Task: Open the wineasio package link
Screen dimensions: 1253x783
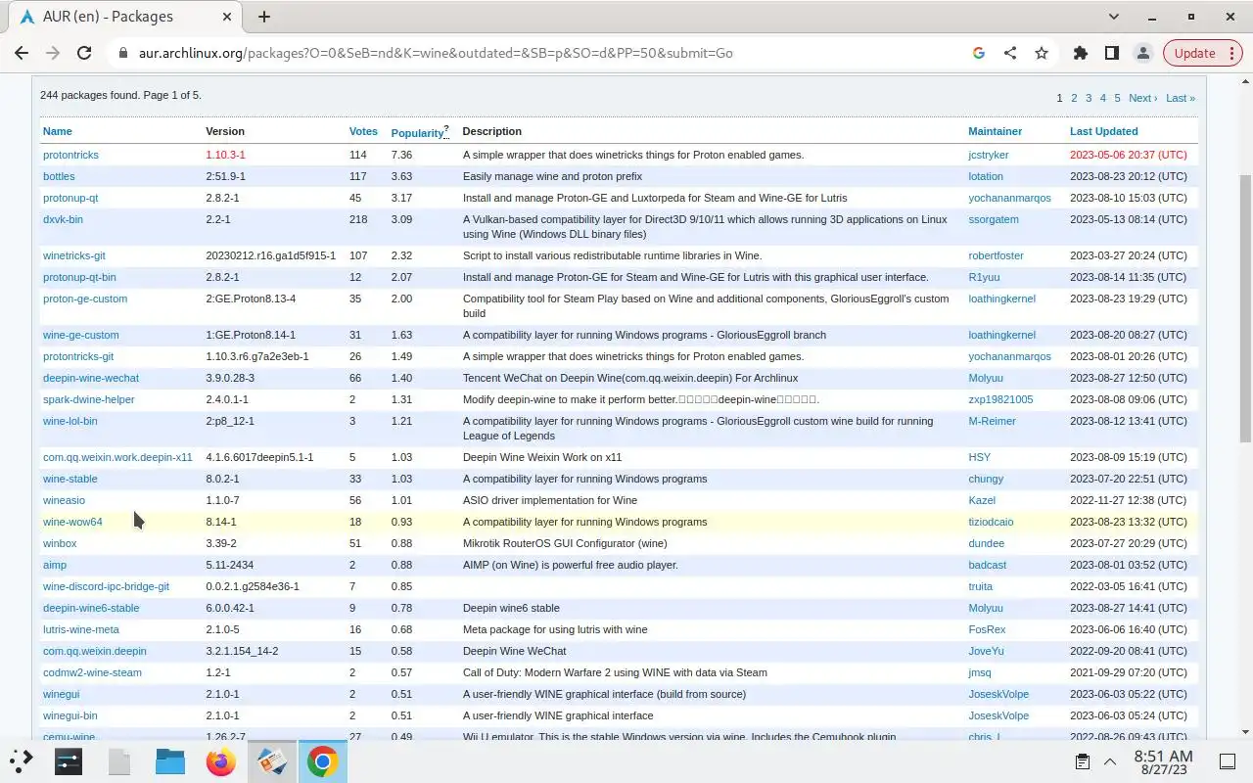Action: pos(64,500)
